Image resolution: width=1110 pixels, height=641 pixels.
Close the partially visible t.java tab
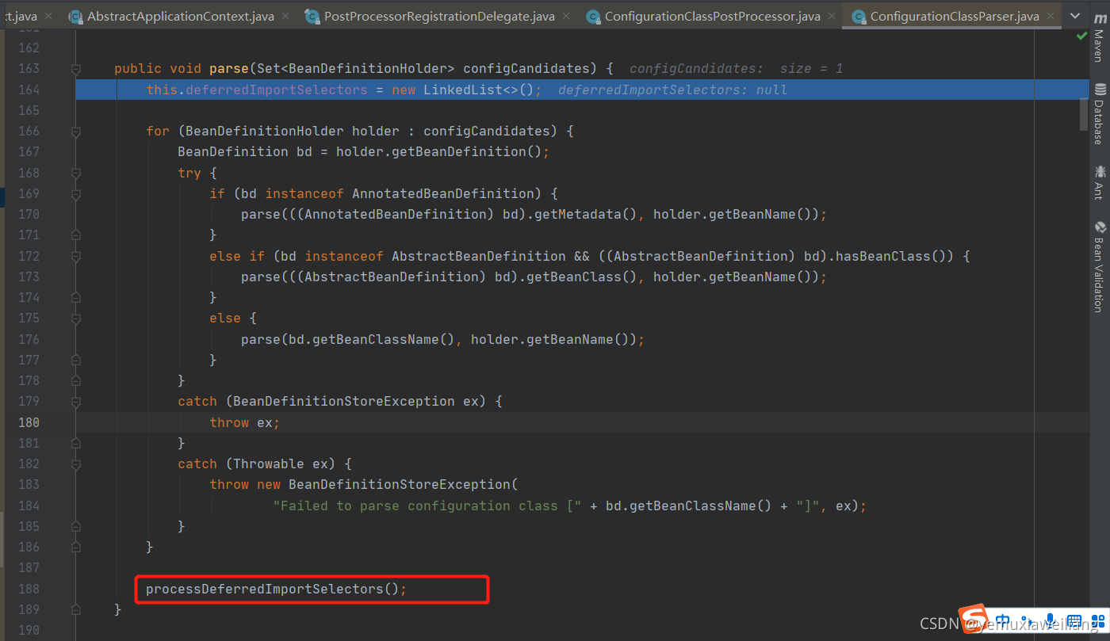(48, 17)
